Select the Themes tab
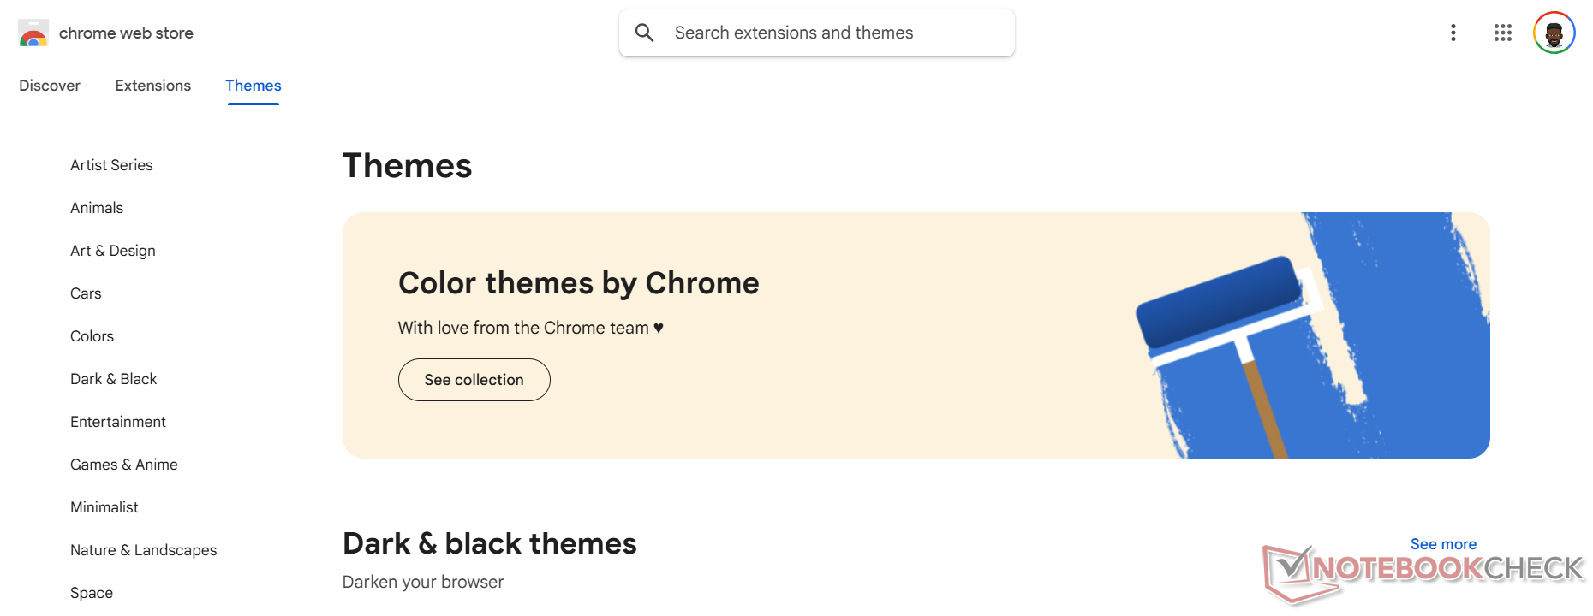The image size is (1593, 616). (x=254, y=86)
